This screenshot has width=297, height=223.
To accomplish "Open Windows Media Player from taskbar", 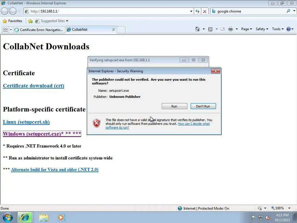I will click(61, 217).
